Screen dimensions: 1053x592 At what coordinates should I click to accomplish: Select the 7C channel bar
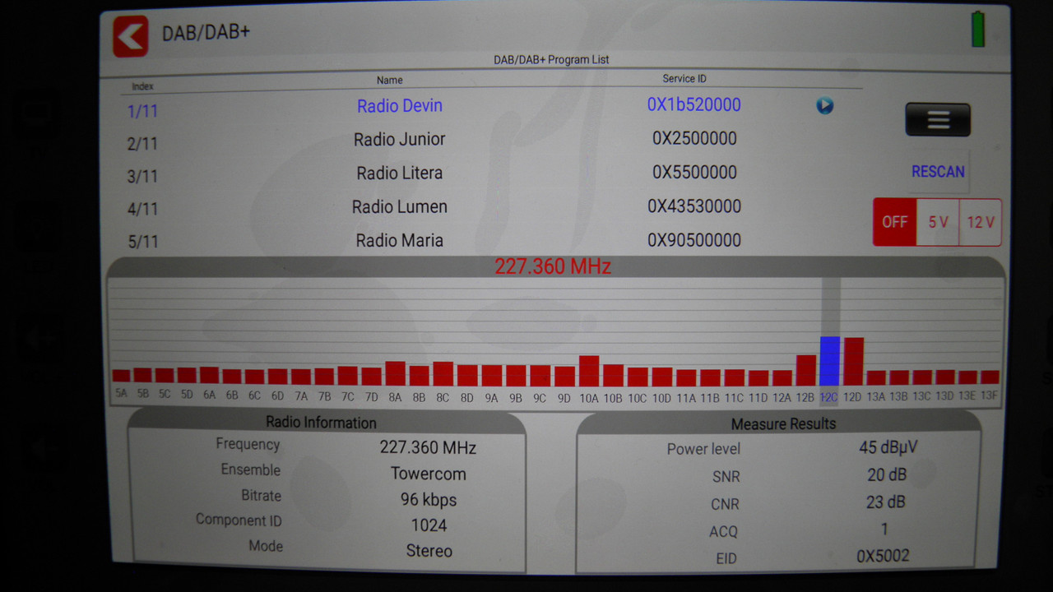[348, 376]
